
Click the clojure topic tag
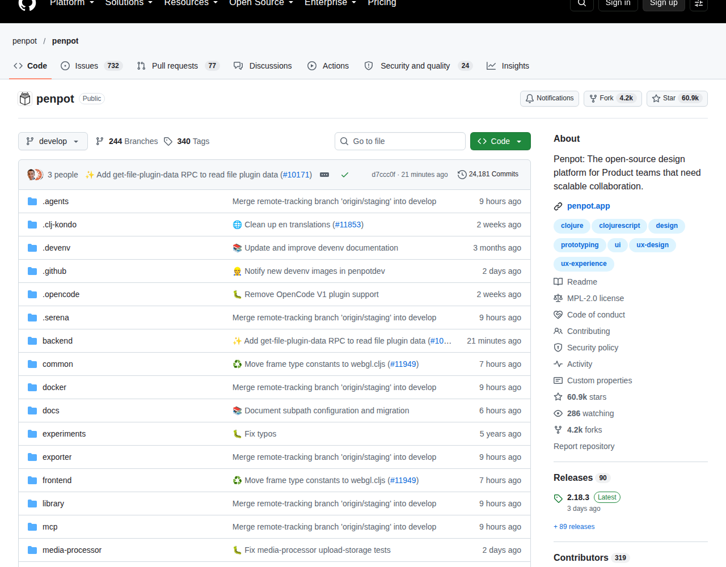572,226
